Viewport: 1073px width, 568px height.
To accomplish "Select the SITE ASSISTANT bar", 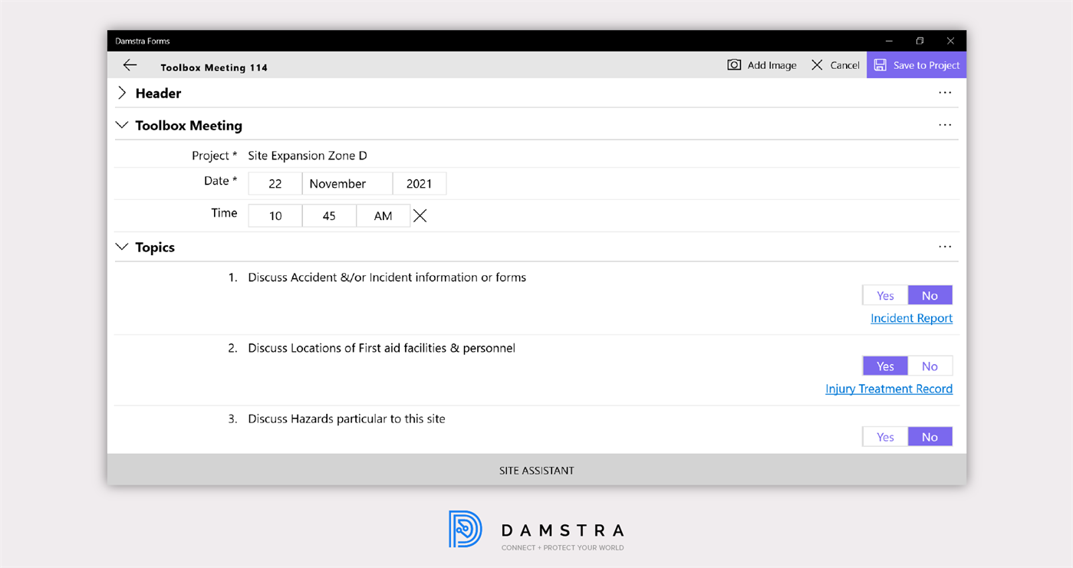I will pos(536,470).
